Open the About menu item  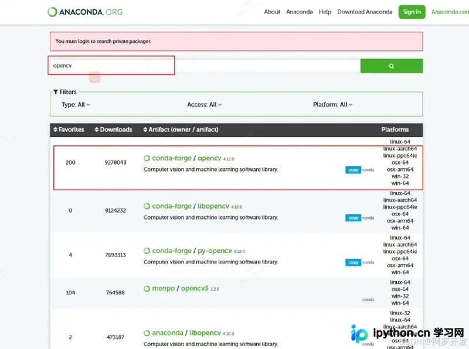[272, 12]
